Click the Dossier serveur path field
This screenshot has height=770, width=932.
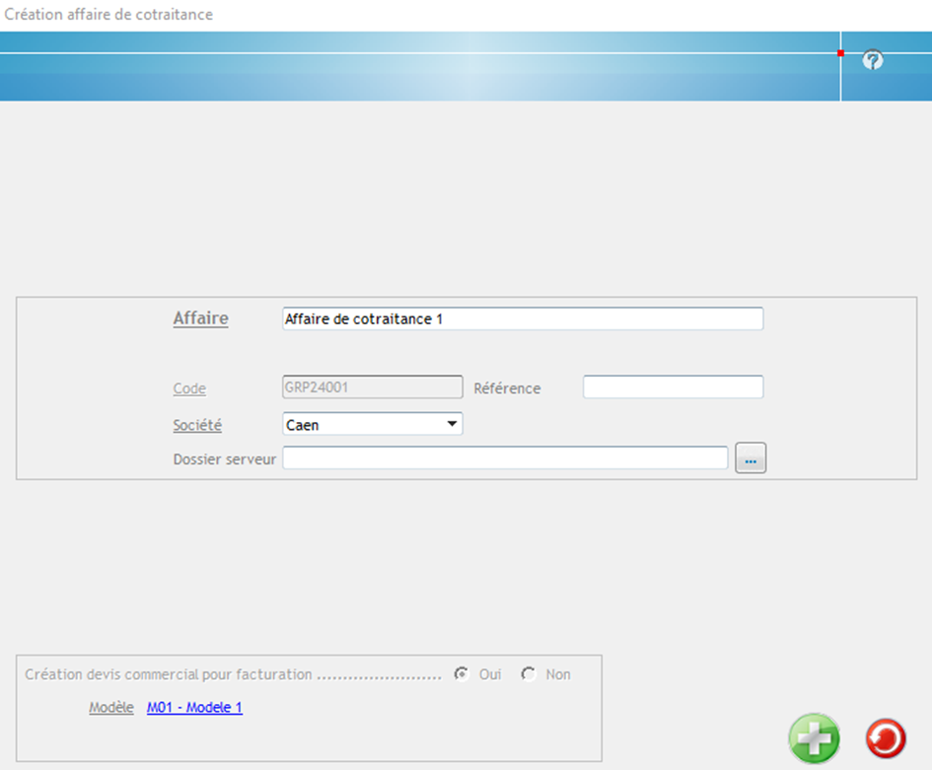click(x=505, y=458)
